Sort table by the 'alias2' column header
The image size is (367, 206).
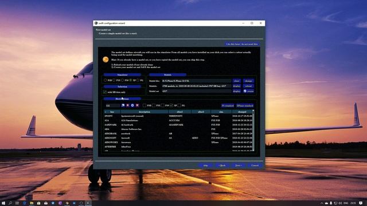pos(201,112)
